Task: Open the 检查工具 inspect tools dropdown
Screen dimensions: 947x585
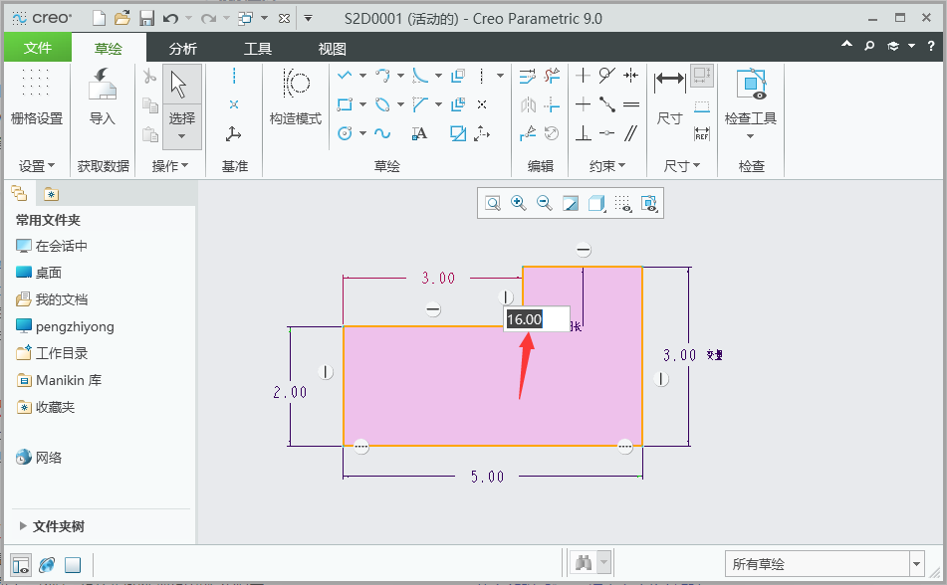Action: [x=750, y=136]
